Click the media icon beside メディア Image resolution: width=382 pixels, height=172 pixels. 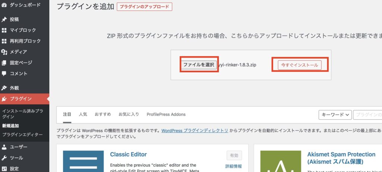point(4,52)
